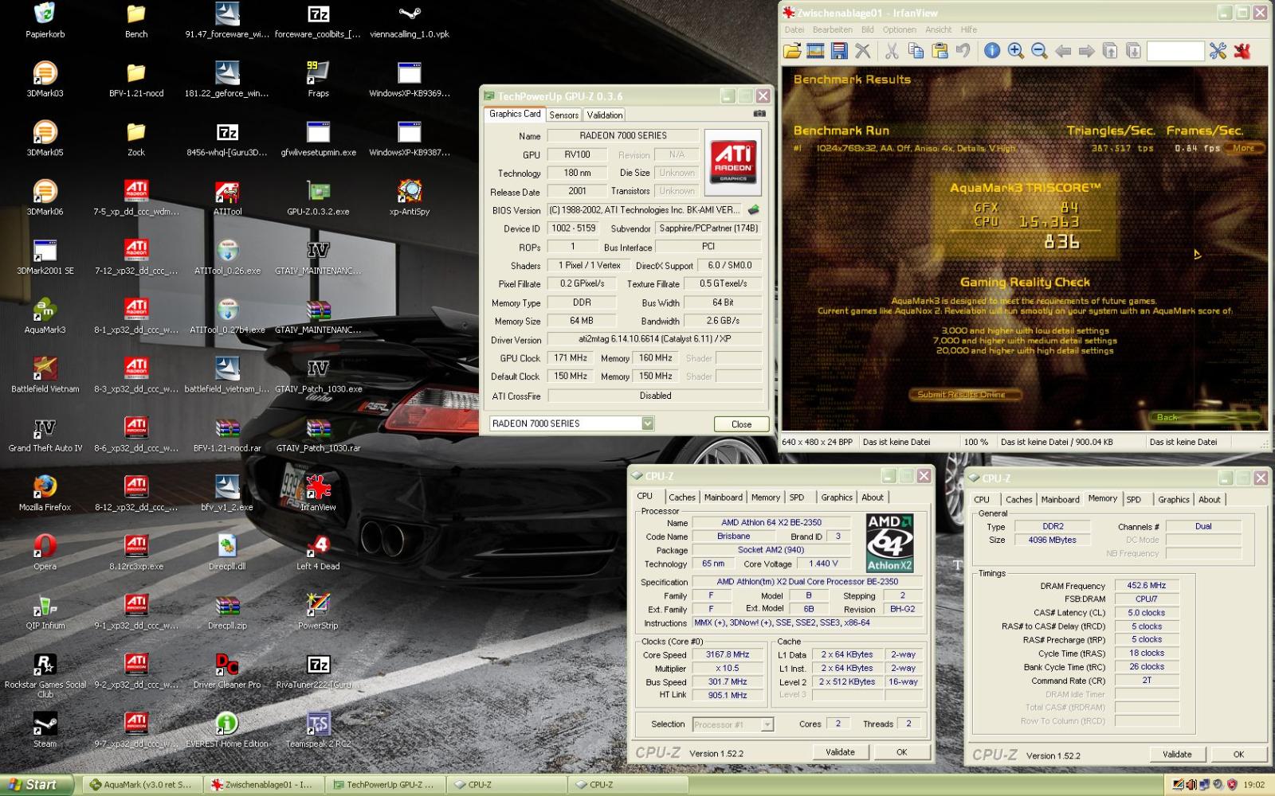Copy image via IrfanView toolbar icon
Viewport: 1275px width, 796px height.
click(916, 51)
